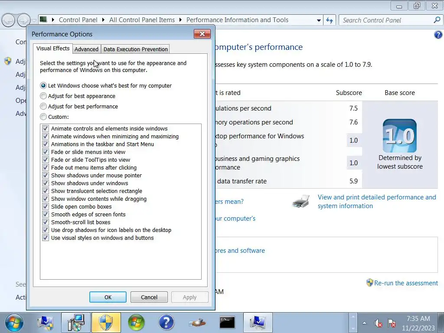Image resolution: width=444 pixels, height=333 pixels.
Task: Toggle Fade out menu items after clicking
Action: [x=45, y=167]
